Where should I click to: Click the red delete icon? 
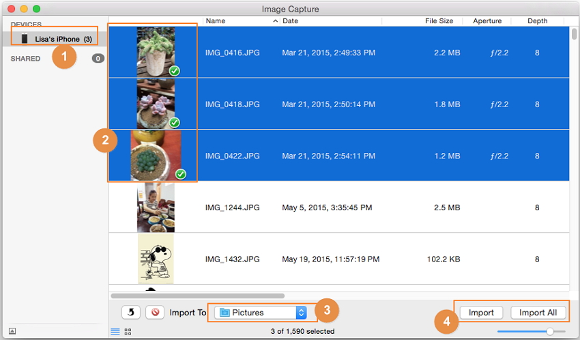[155, 312]
